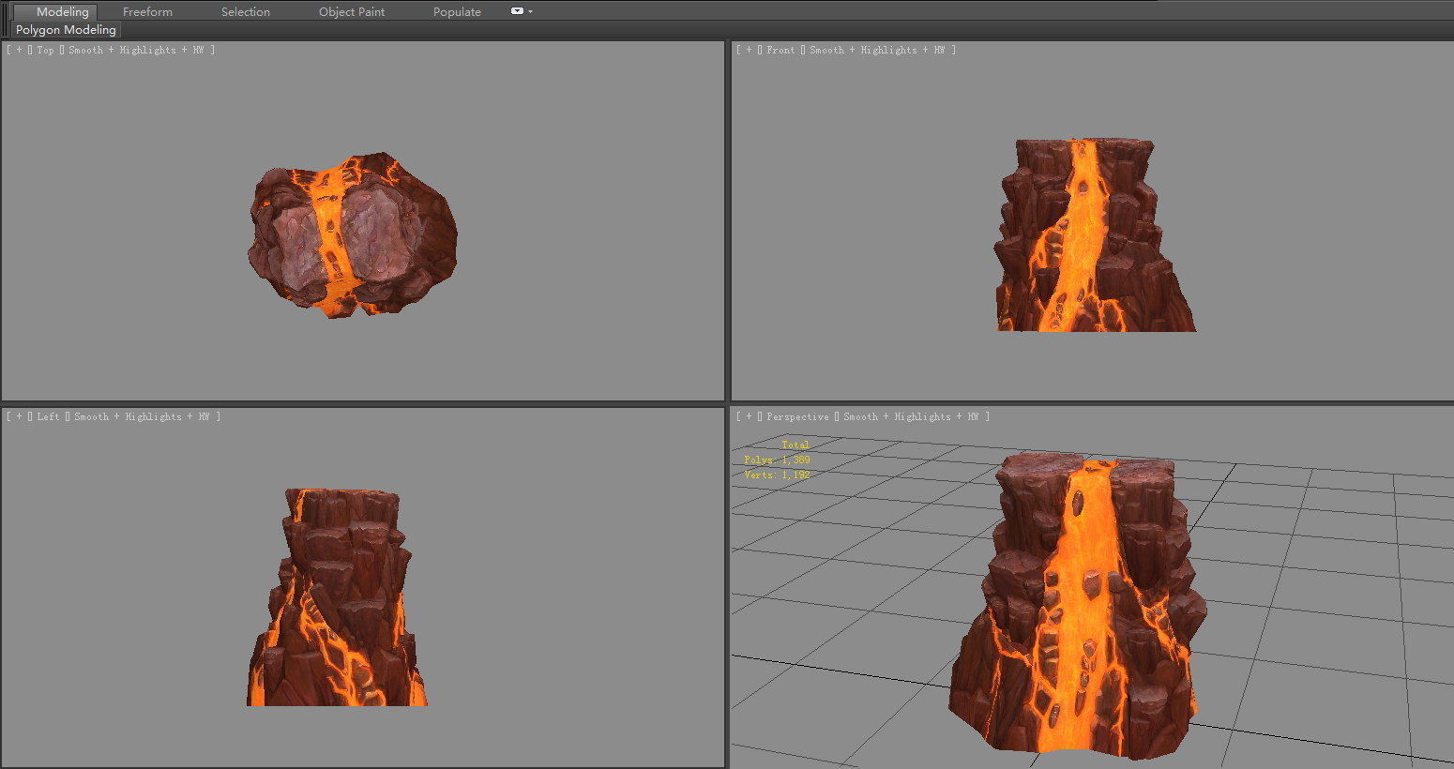Click the Perspective viewport view label

point(797,416)
